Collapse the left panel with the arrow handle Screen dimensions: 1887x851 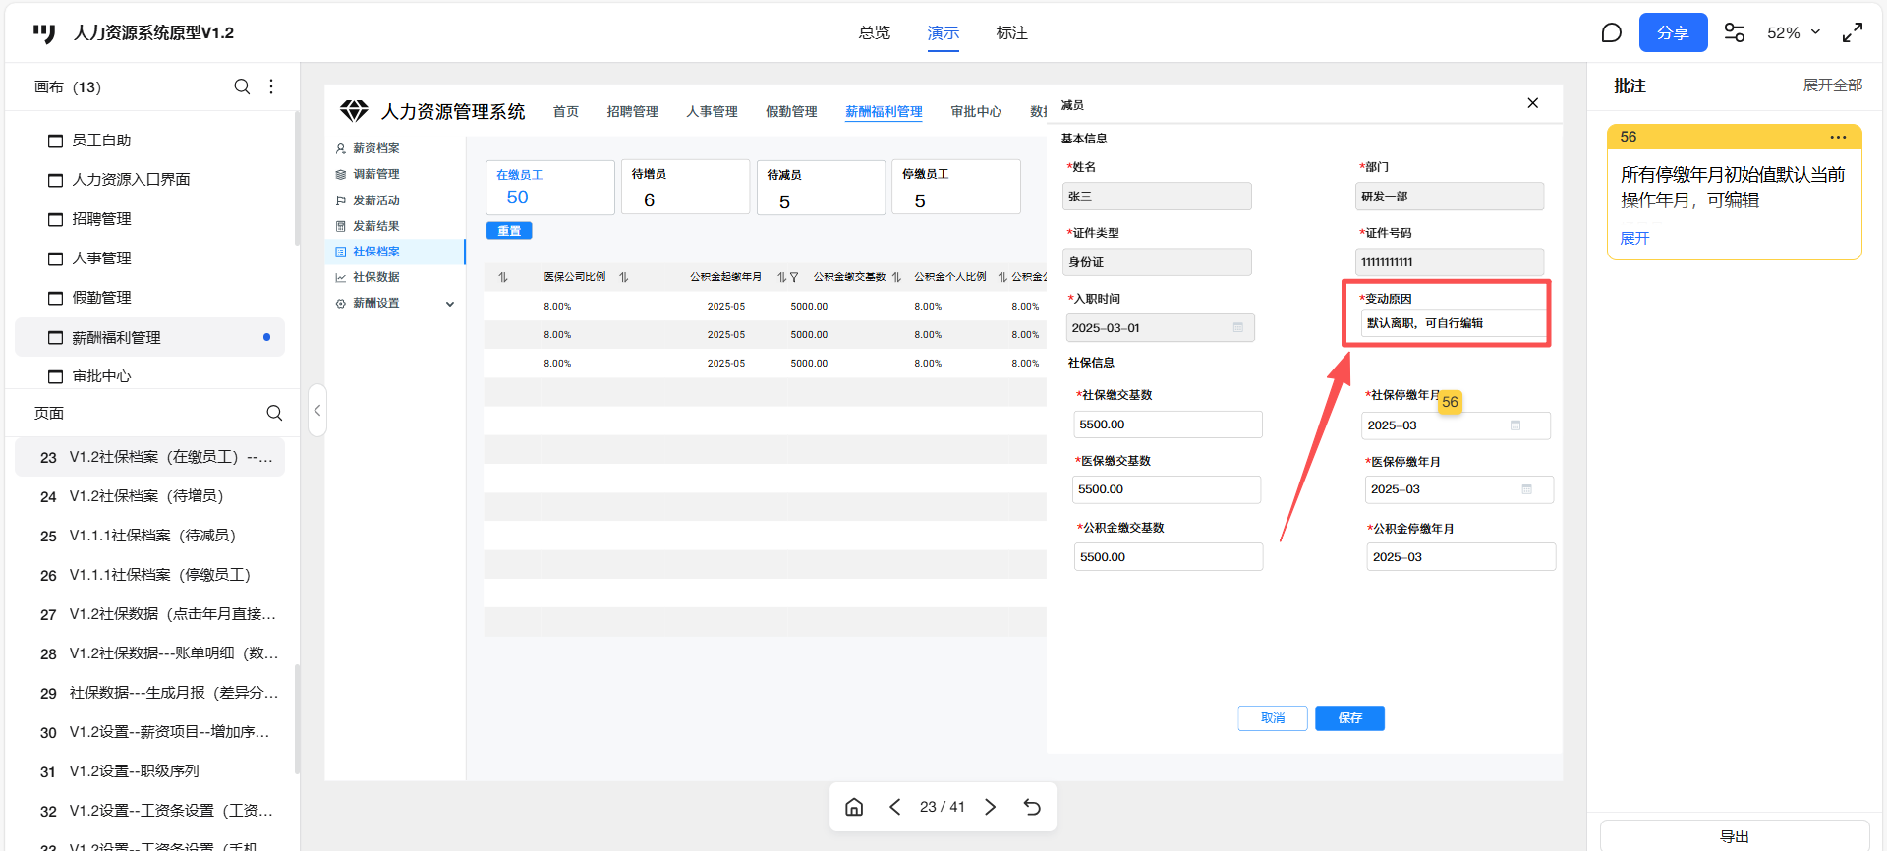(x=317, y=411)
